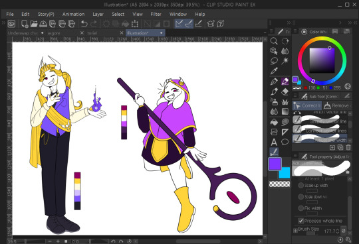Close the asgore tab
Image resolution: width=359 pixels, height=244 pixels.
coord(82,33)
